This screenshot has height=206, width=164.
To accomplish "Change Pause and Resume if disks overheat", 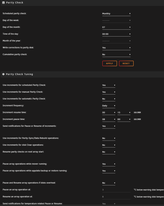I will click(109, 183).
